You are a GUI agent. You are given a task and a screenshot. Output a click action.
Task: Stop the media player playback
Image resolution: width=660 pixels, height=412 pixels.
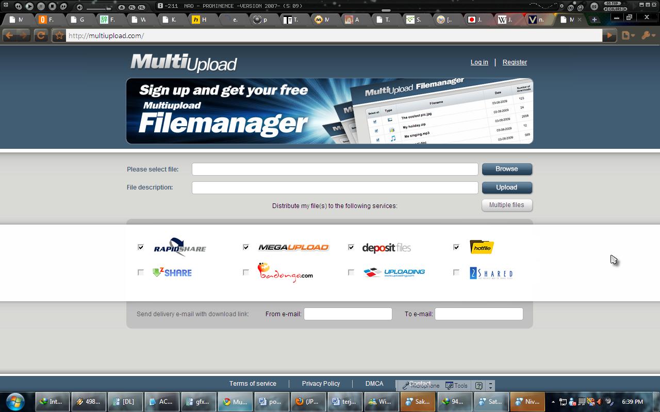click(52, 6)
